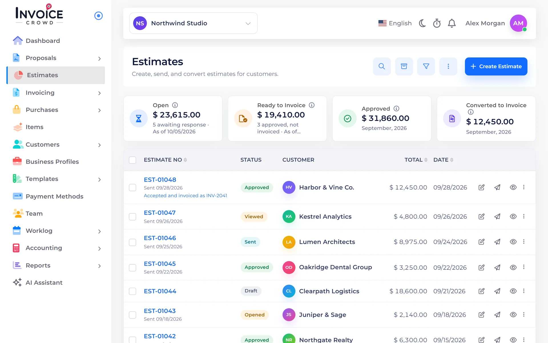Open Payment Methods

pyautogui.click(x=56, y=196)
